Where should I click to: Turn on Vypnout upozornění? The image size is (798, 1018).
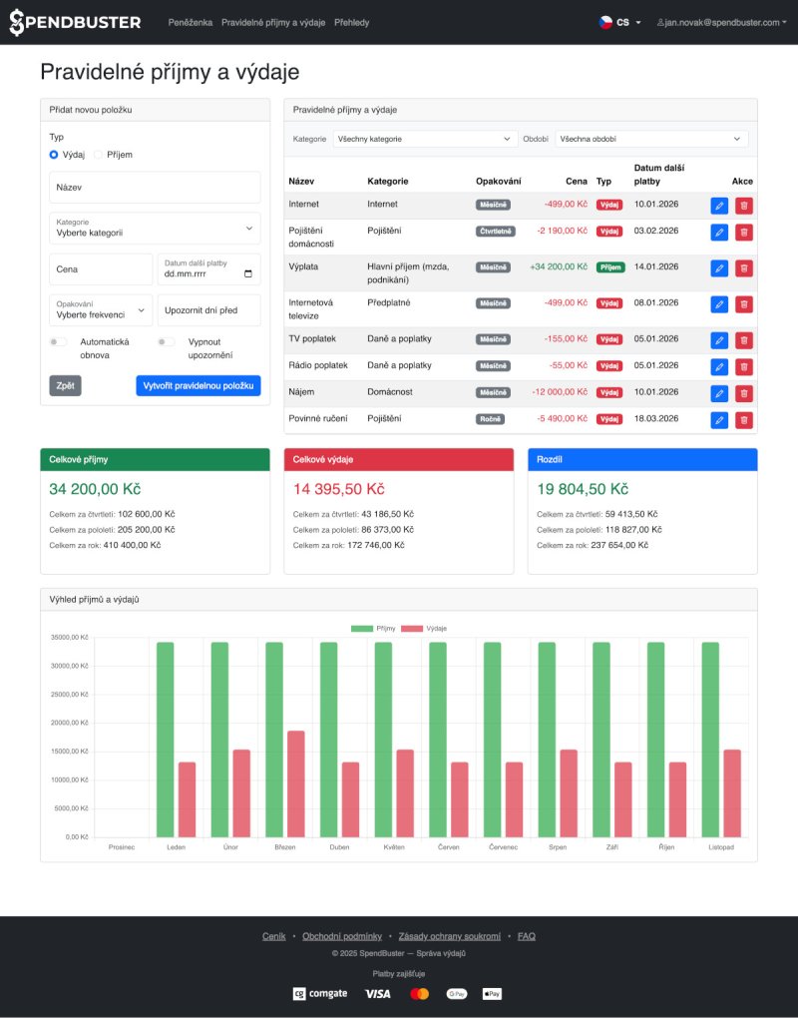pyautogui.click(x=165, y=342)
